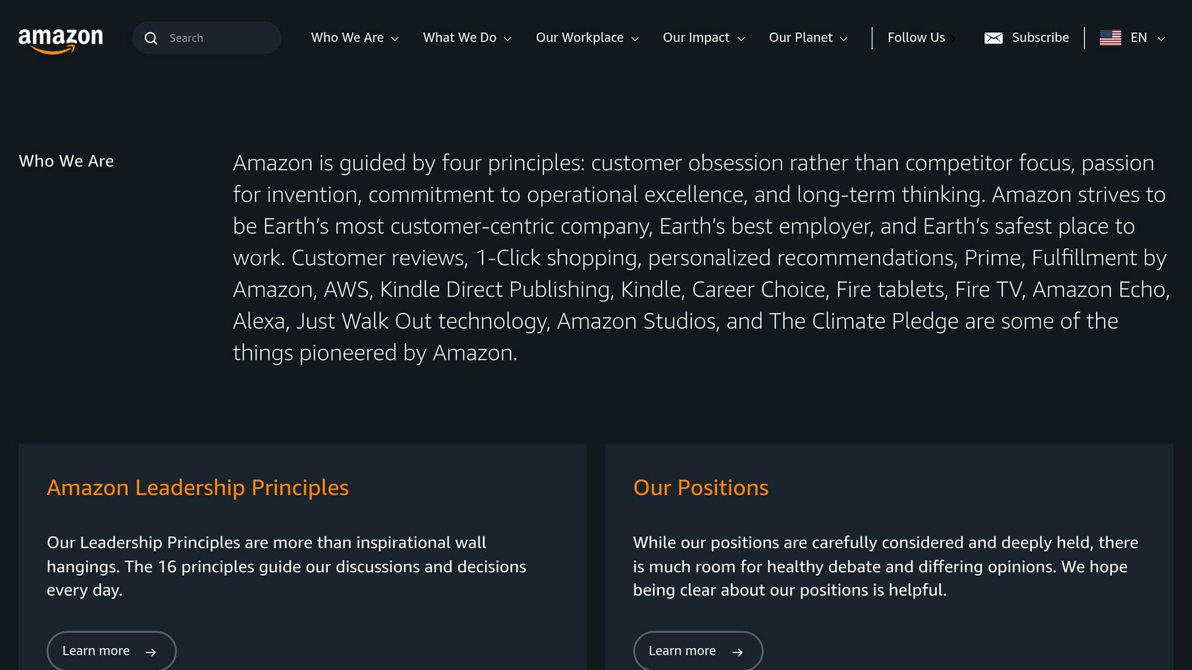Click the US flag icon in the header

[1111, 37]
